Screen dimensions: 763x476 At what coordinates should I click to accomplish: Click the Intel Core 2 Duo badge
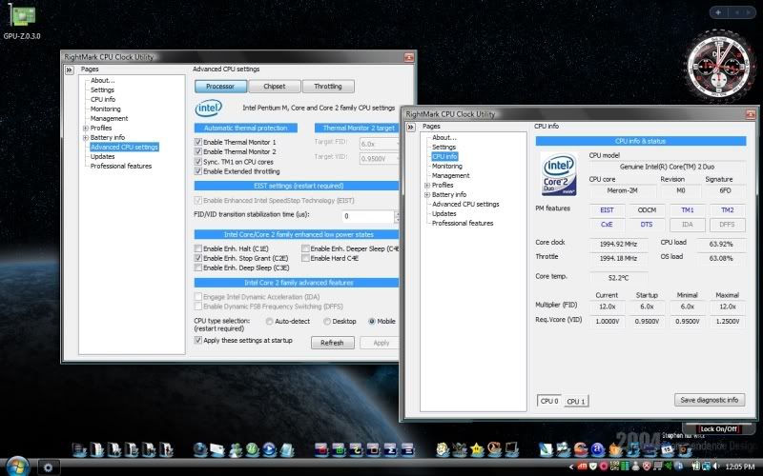(559, 174)
